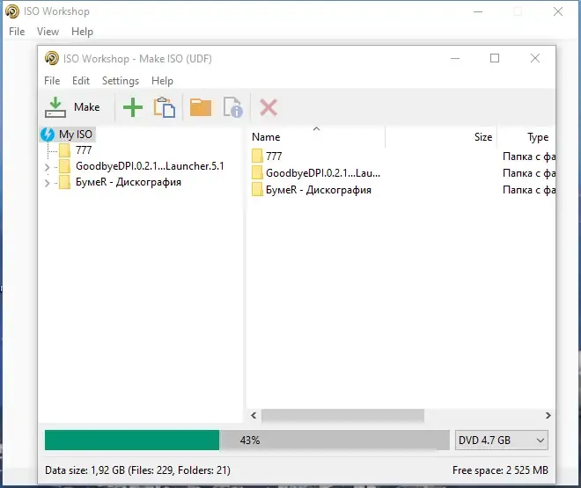581x488 pixels.
Task: Open the DVD 4.7 GB disc size dropdown
Action: point(502,441)
